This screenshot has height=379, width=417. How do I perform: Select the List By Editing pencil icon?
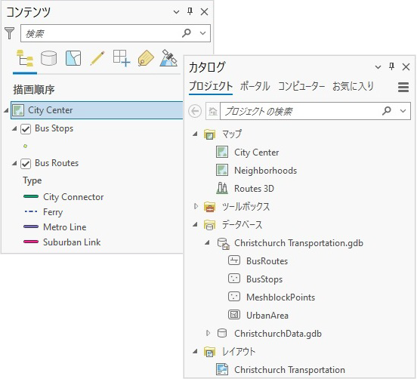pyautogui.click(x=97, y=58)
